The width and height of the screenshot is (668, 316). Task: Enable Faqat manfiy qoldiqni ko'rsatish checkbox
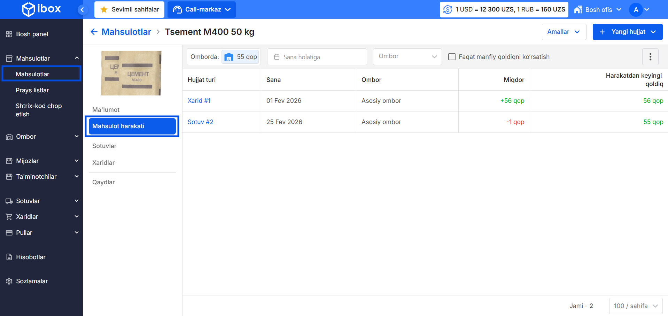click(x=452, y=57)
